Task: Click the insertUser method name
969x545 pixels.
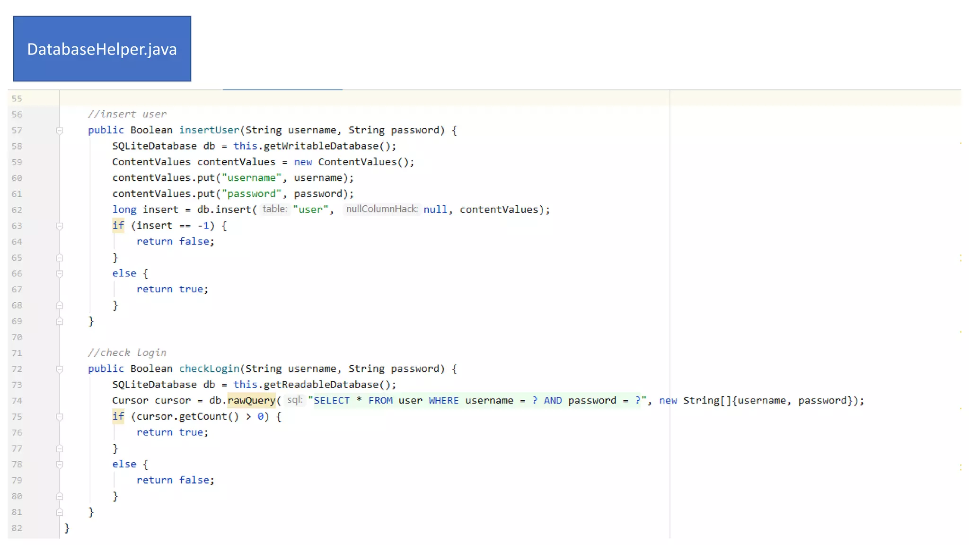Action: coord(209,130)
